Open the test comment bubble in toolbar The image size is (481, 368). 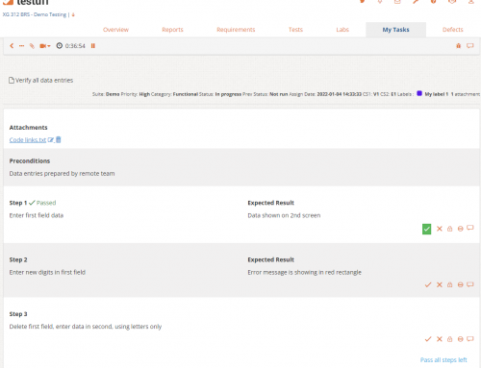[470, 46]
